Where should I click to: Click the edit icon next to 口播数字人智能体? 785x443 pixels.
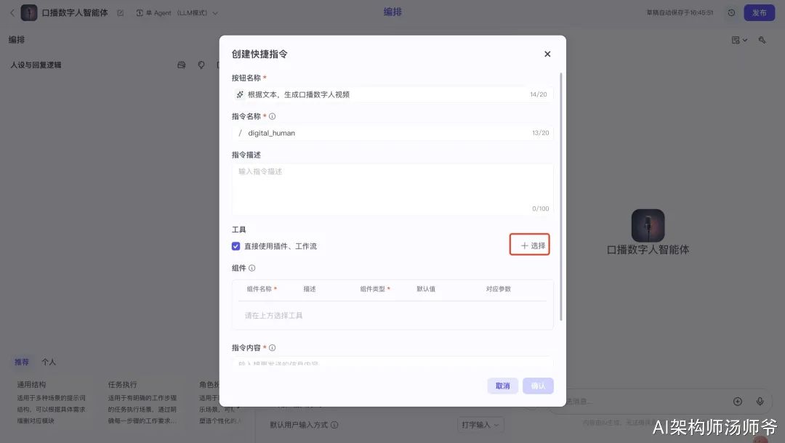point(120,13)
